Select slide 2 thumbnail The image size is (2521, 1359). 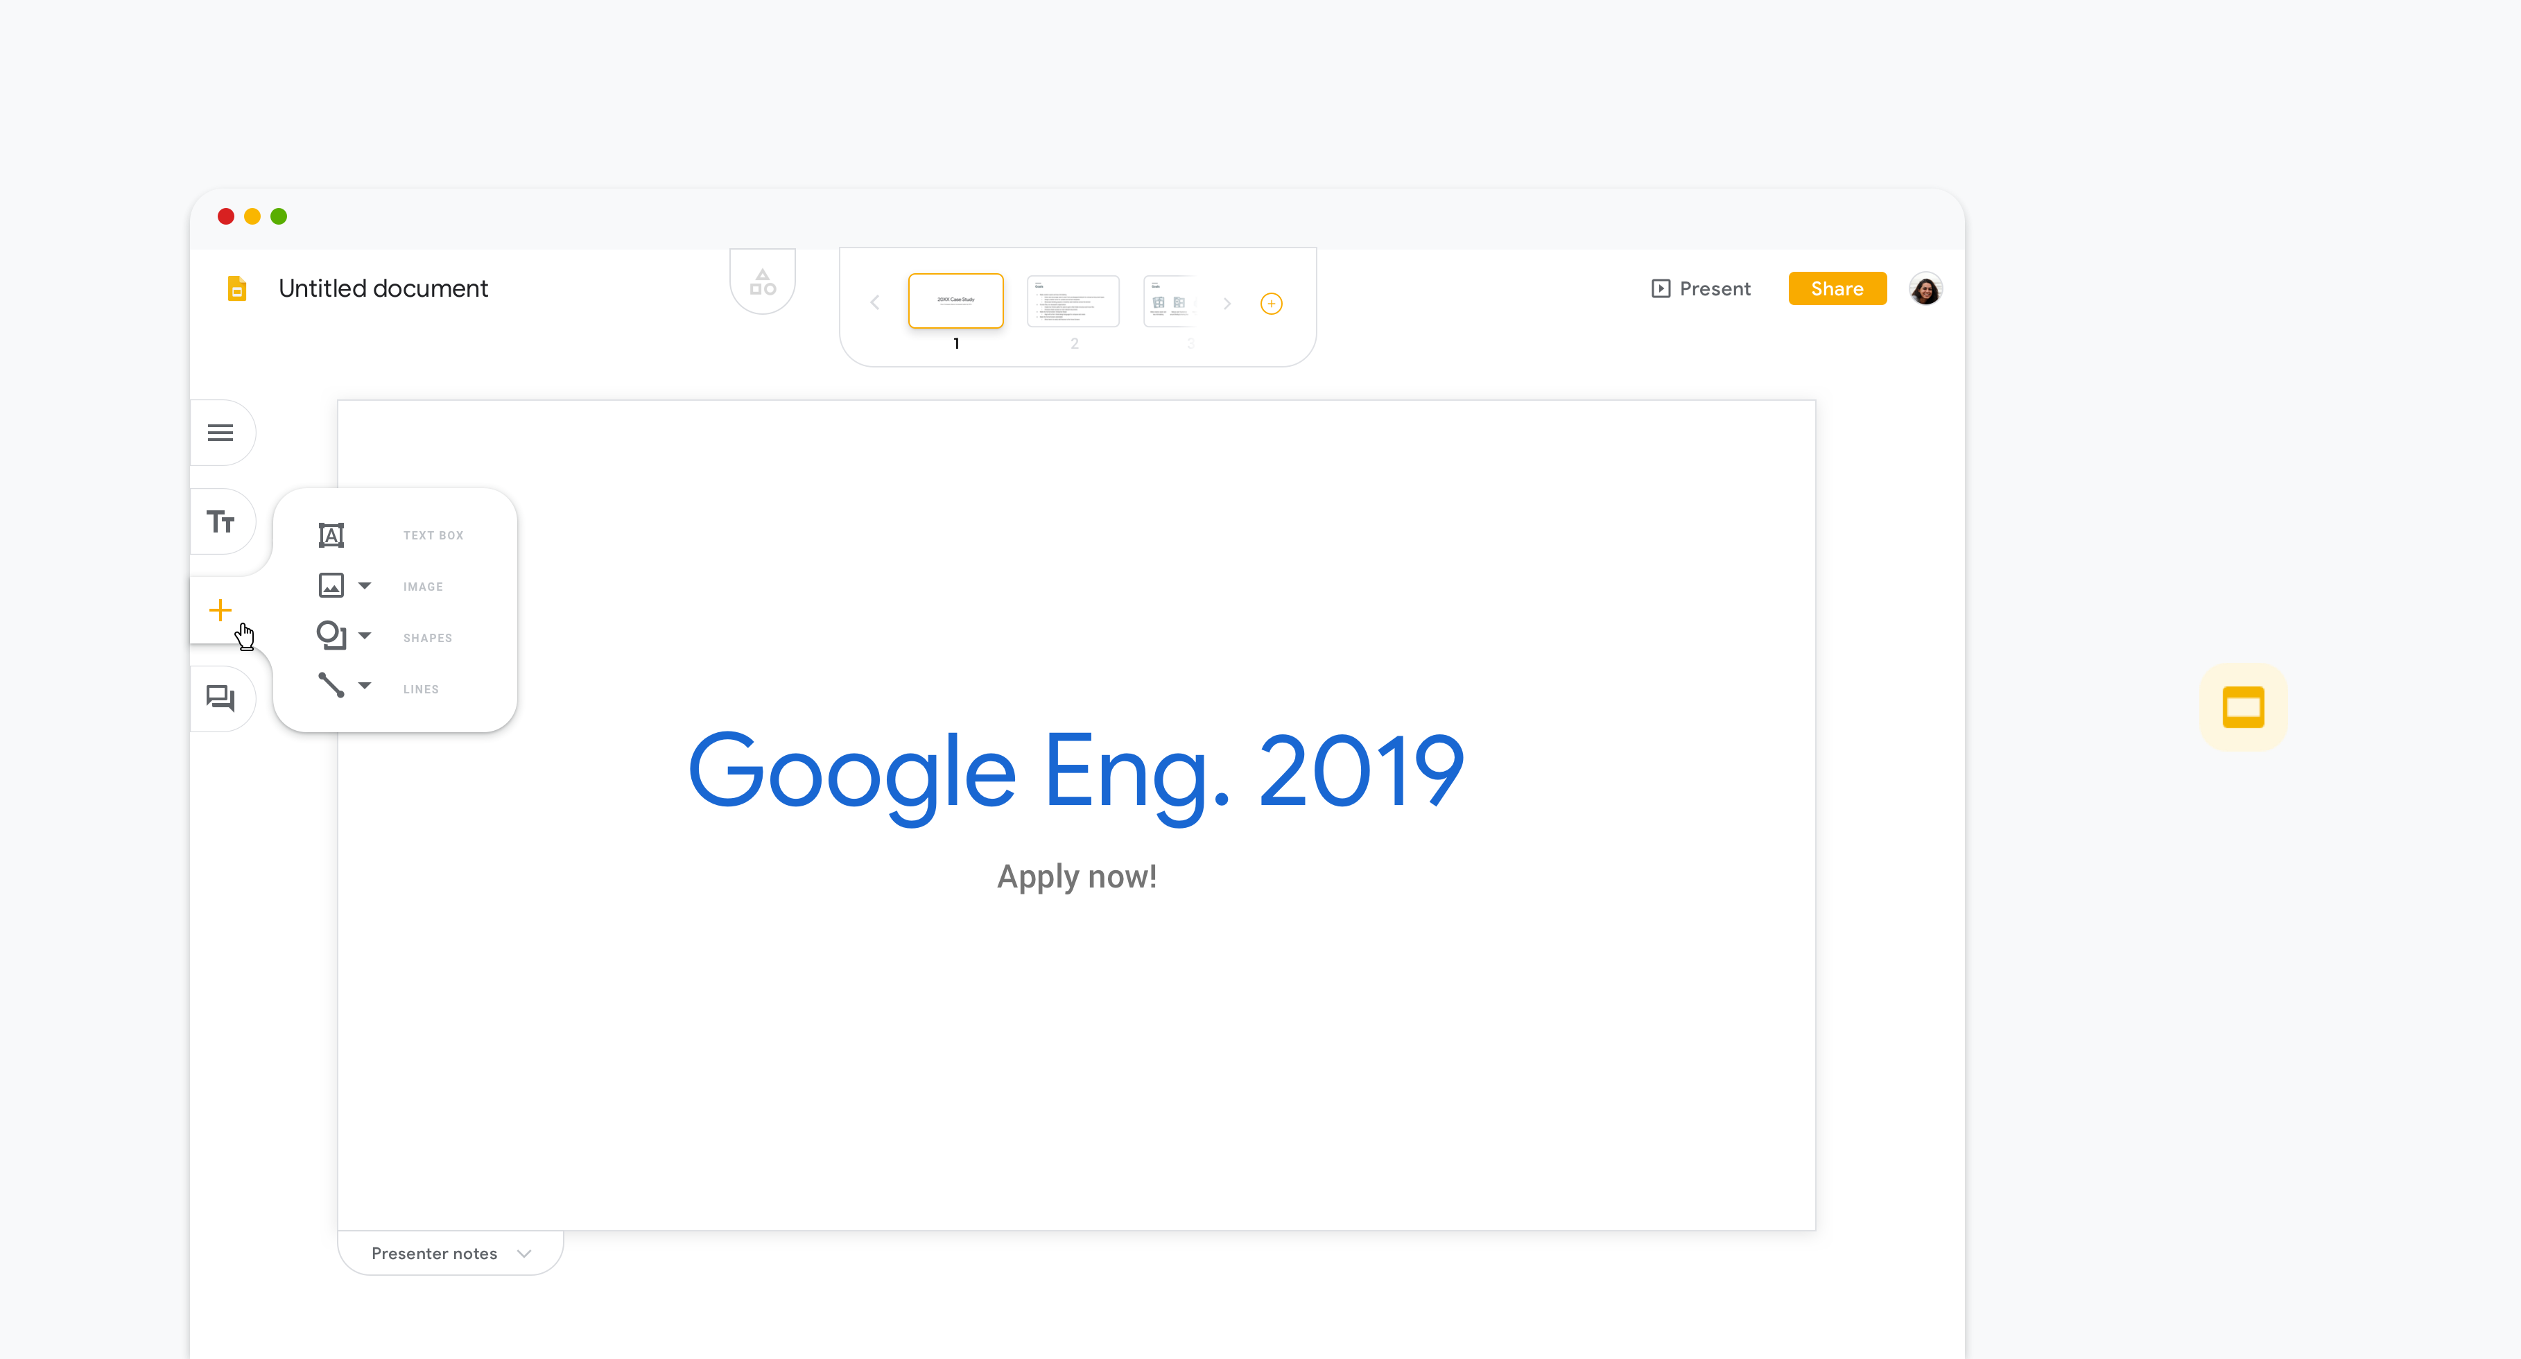[1073, 302]
